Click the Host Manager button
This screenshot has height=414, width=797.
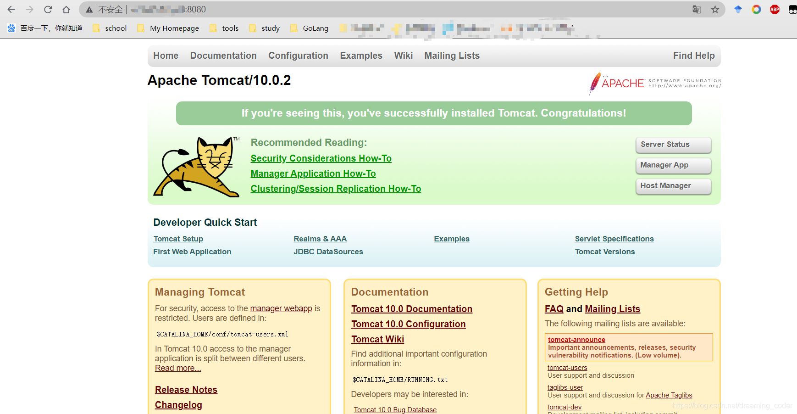coord(673,186)
